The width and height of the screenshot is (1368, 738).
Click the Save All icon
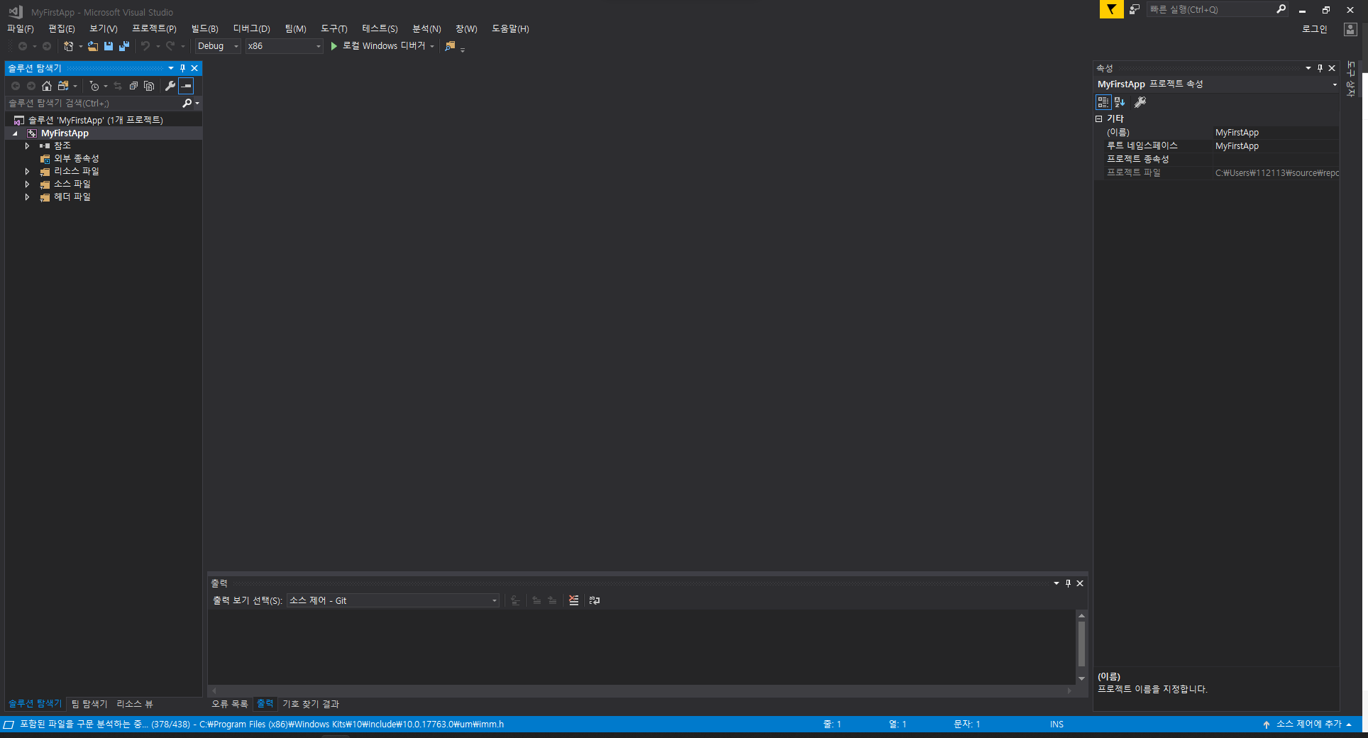point(124,46)
